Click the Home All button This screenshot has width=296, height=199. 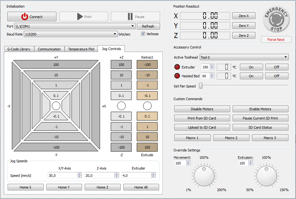tap(141, 187)
